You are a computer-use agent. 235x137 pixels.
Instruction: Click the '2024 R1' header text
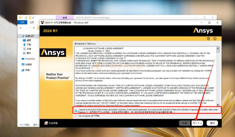coord(50,31)
